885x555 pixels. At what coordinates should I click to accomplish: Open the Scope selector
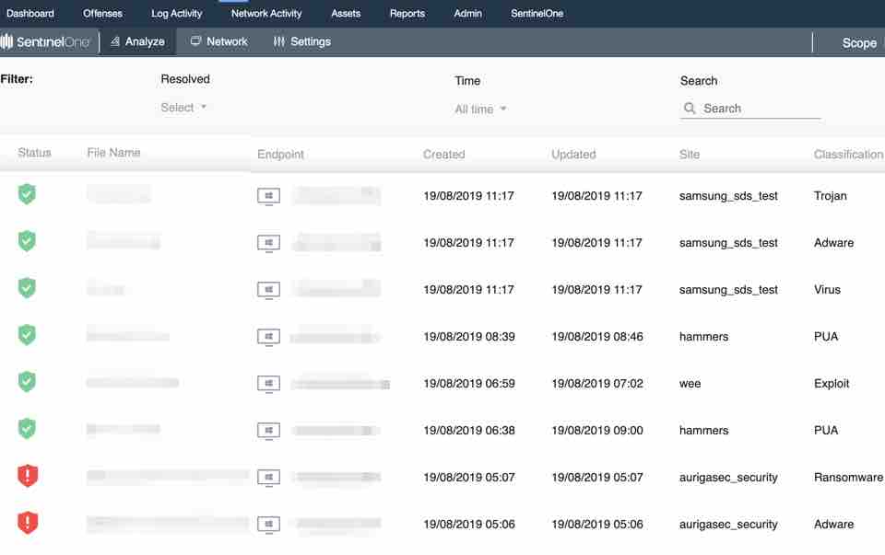858,43
